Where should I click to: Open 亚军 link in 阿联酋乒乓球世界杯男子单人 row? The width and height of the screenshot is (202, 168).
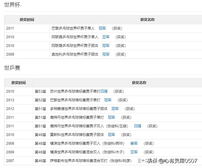106,37
